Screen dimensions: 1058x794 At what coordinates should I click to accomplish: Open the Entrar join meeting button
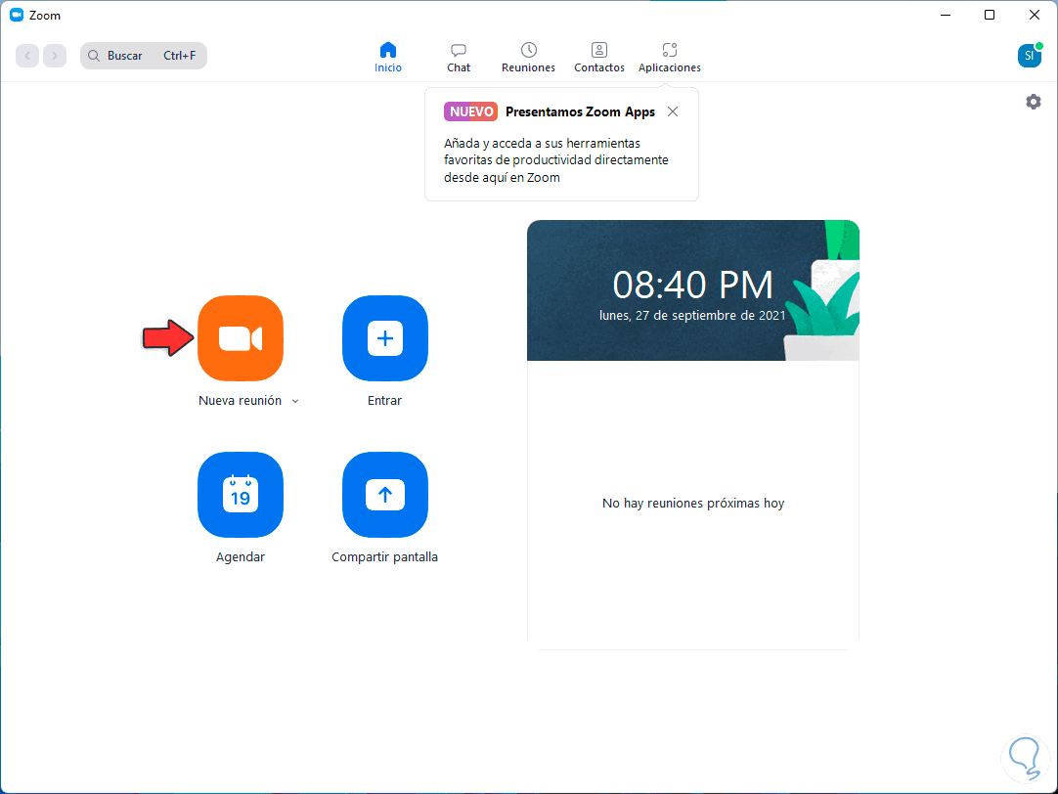point(384,338)
